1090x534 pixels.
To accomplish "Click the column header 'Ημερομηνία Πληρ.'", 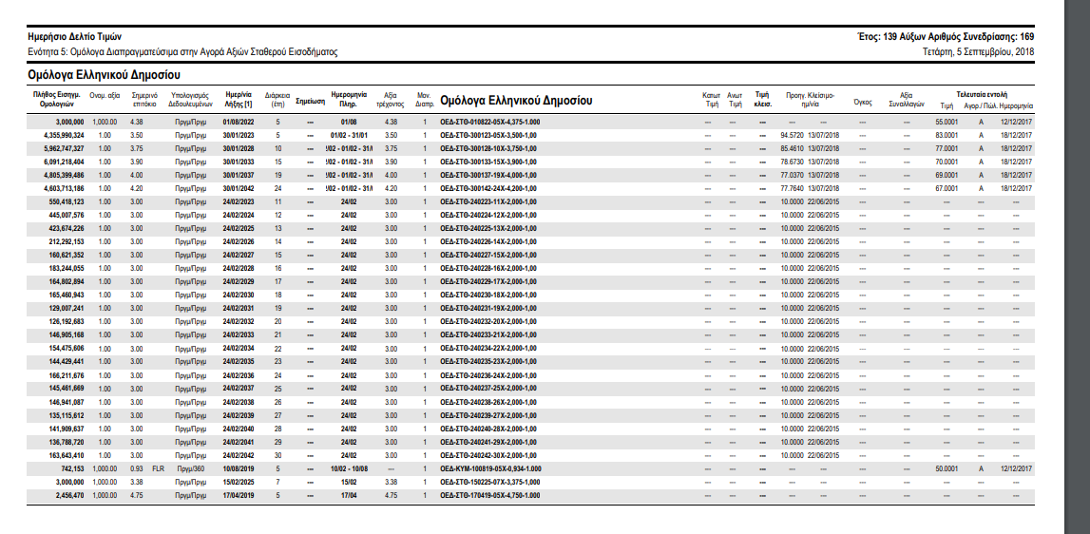I will pyautogui.click(x=348, y=100).
